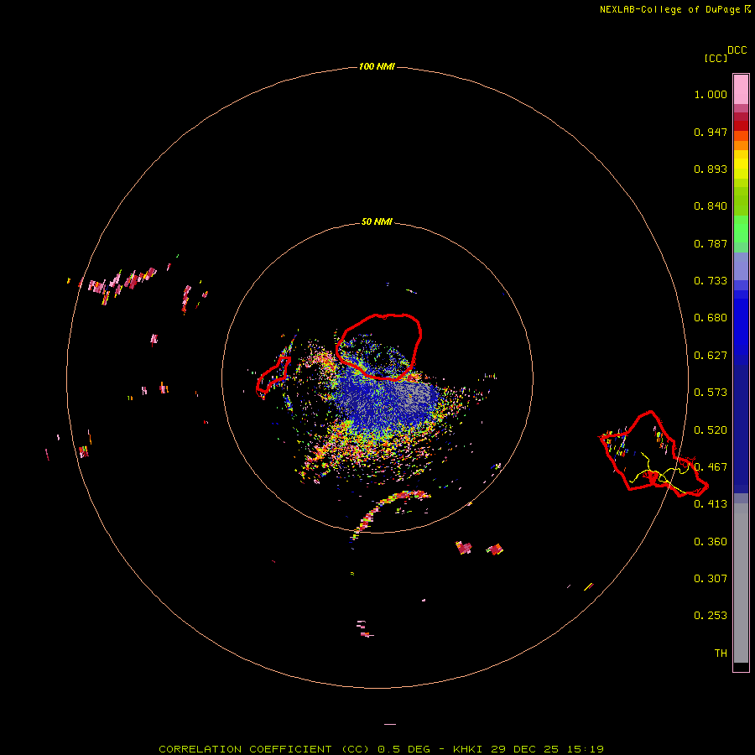
Task: Click the 0.627 scale label
Action: (711, 356)
